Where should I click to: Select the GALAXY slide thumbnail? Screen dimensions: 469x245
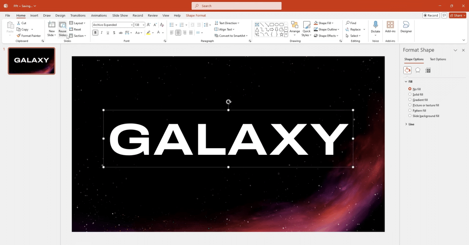pos(32,61)
